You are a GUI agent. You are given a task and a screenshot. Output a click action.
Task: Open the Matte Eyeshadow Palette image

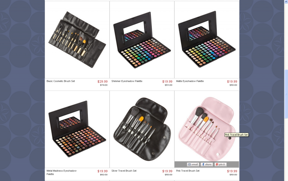pyautogui.click(x=207, y=40)
